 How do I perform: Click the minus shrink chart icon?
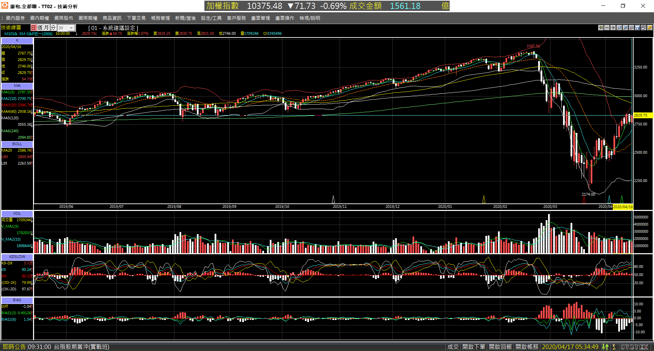pyautogui.click(x=607, y=28)
